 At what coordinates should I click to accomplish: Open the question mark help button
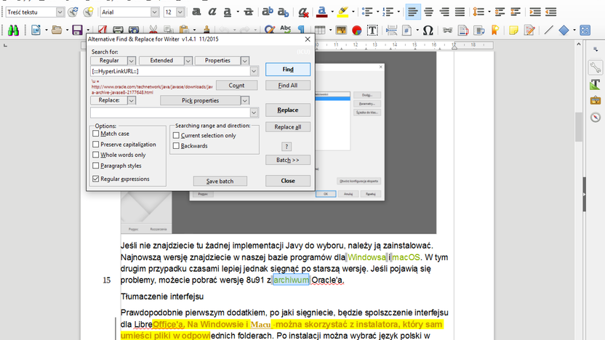(x=287, y=147)
